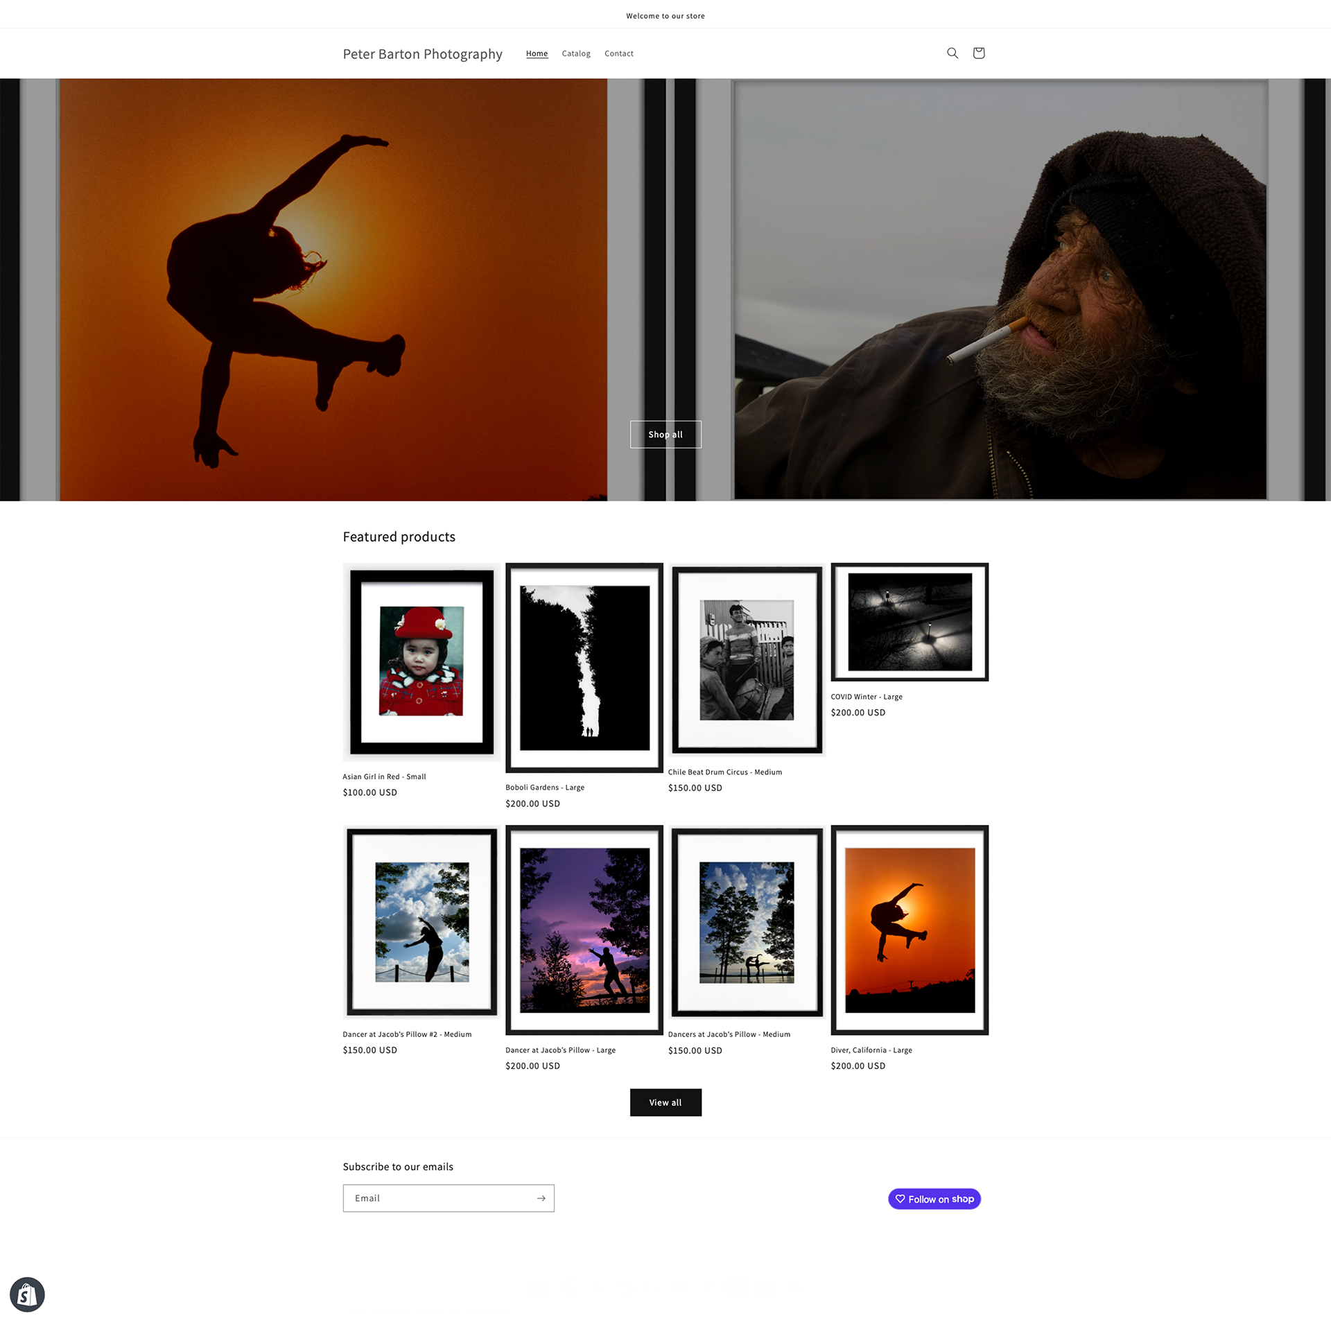Open Boboli Gardens framed photo thumbnail
This screenshot has width=1331, height=1331.
584,668
